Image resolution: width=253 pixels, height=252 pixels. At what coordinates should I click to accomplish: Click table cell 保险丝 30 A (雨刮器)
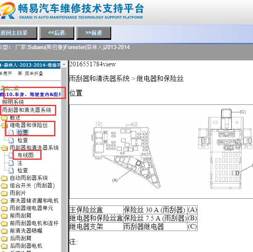(x=155, y=210)
